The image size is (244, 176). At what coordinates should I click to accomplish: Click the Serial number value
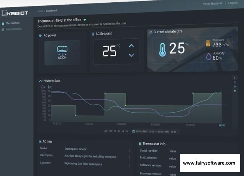click(x=173, y=151)
